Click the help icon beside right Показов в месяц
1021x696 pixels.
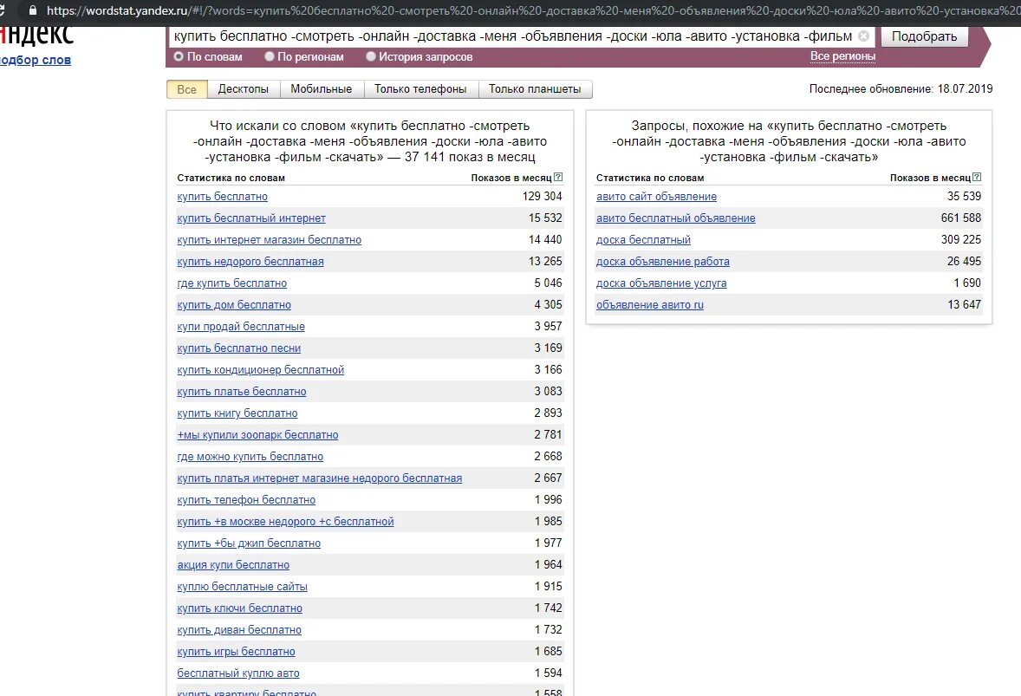pos(977,177)
